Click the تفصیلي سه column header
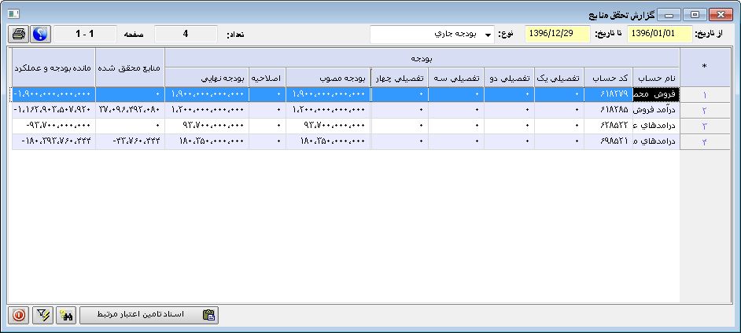This screenshot has height=333, width=741. coord(456,77)
